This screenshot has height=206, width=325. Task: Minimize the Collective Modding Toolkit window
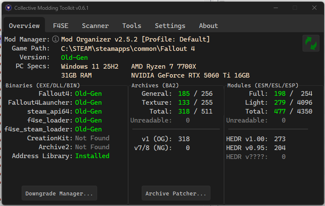[276, 8]
